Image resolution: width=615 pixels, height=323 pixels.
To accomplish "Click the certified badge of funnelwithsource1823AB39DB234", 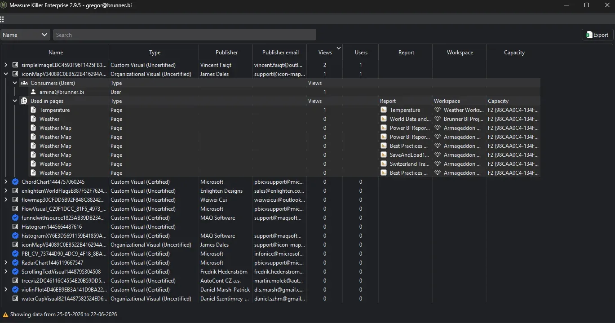I will (x=15, y=218).
